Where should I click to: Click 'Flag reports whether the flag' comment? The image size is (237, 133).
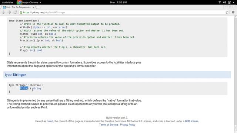63,47
